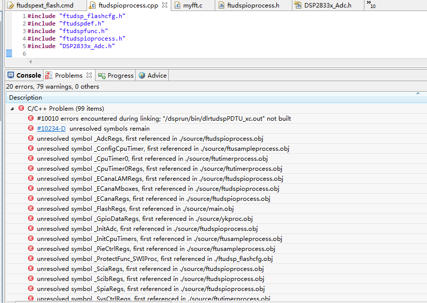This screenshot has height=303, width=427.
Task: Open the #10234-D error help link
Action: pyautogui.click(x=51, y=129)
